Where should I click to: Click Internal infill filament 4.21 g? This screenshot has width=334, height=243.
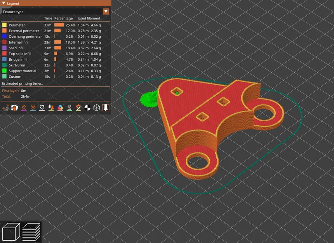[x=96, y=42]
